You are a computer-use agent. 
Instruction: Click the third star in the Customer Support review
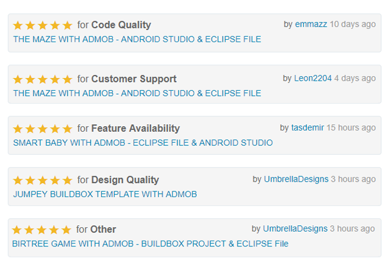42,79
